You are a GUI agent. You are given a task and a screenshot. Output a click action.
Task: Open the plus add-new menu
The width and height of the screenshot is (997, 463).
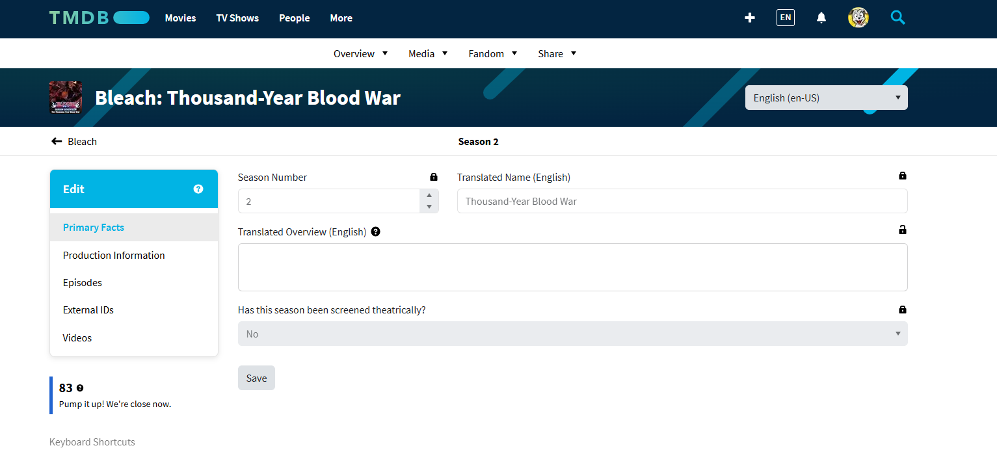pyautogui.click(x=750, y=18)
